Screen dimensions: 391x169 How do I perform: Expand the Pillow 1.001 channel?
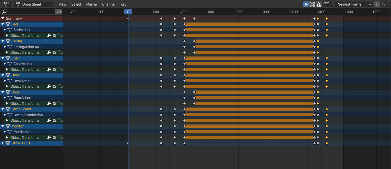click(3, 143)
